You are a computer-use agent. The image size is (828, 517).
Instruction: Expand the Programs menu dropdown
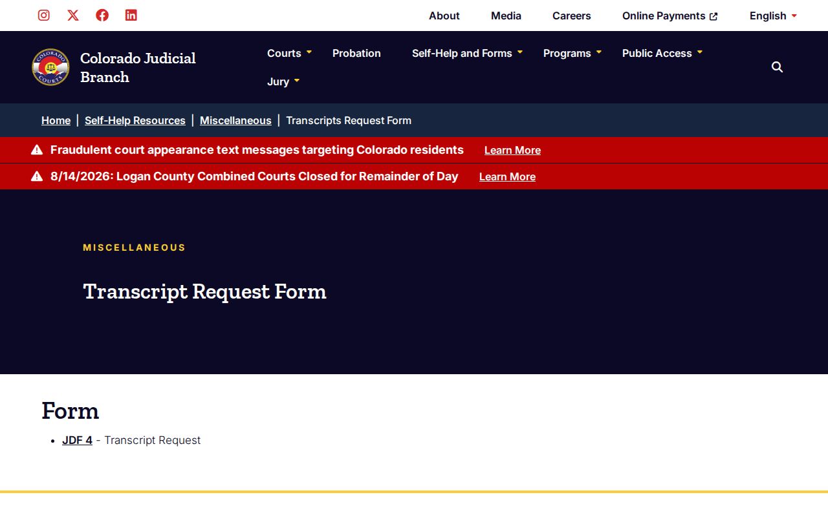click(599, 52)
